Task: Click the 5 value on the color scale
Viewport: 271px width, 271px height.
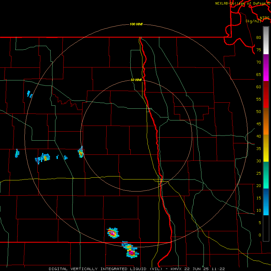Action: coord(260,223)
